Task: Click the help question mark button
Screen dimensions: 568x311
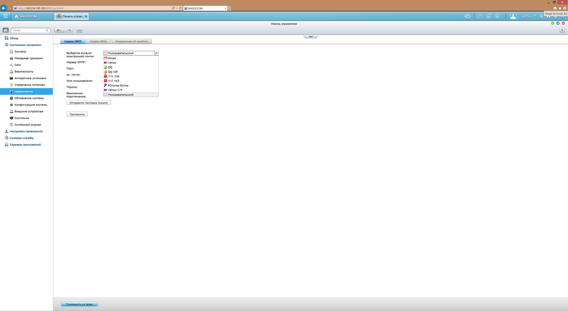Action: click(x=562, y=31)
